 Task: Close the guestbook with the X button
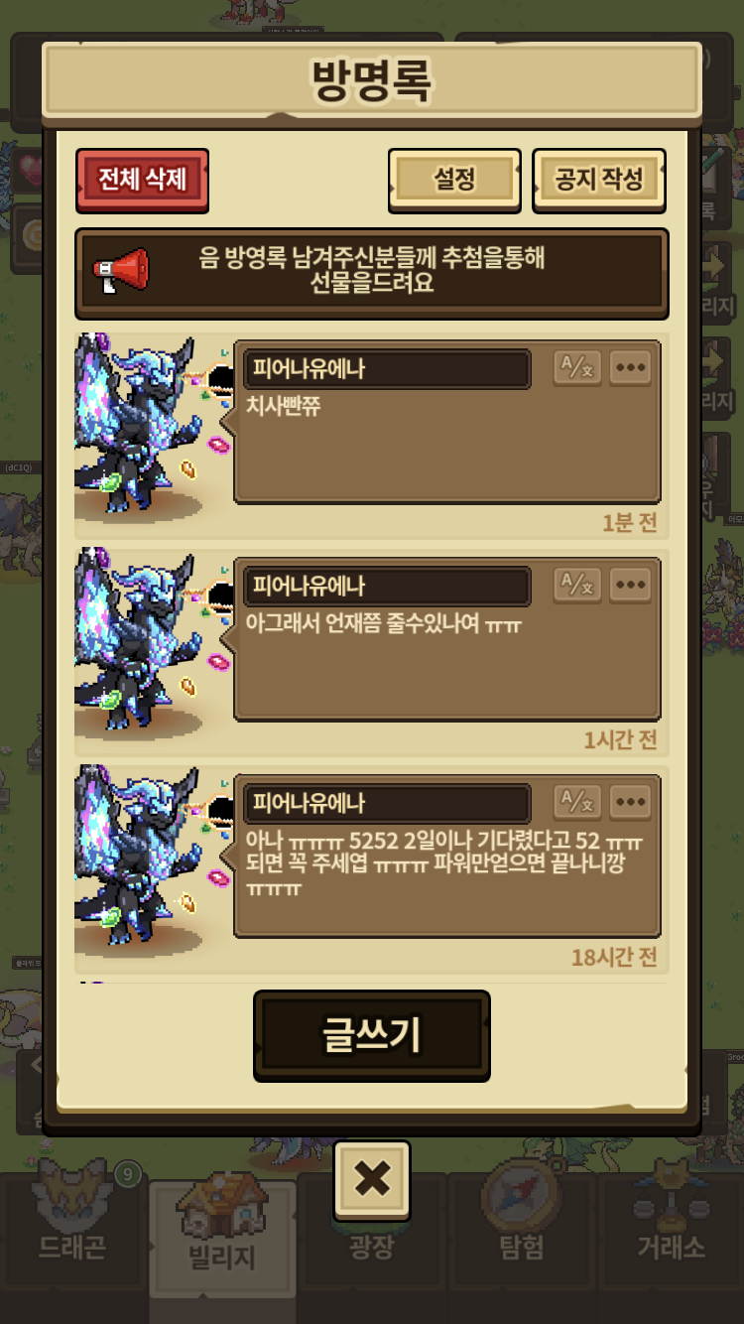coord(372,1180)
